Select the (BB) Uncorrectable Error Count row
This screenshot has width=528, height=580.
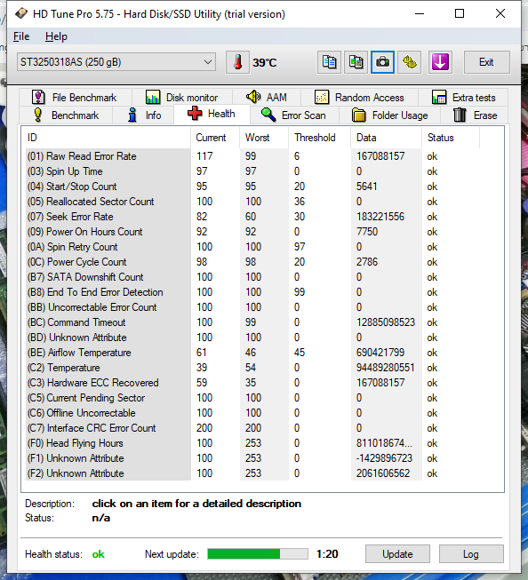point(252,307)
